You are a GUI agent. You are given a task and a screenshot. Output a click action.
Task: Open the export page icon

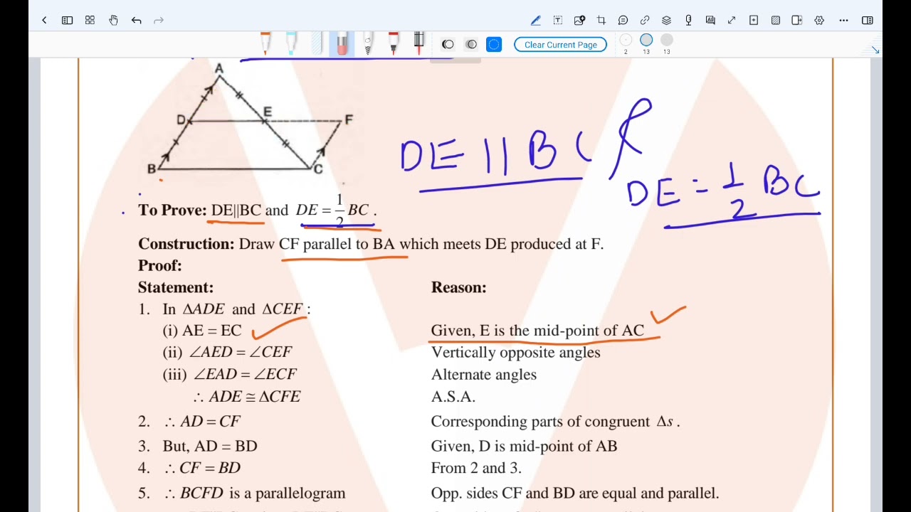(797, 21)
